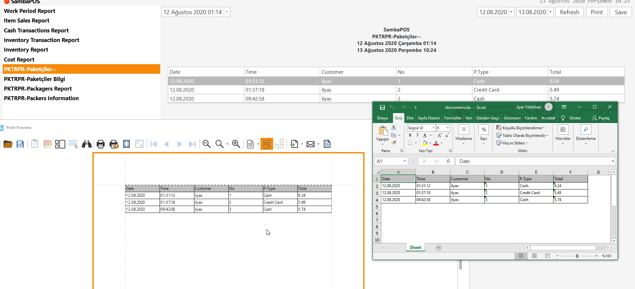The image size is (635, 289).
Task: Click the Export document icon with green arrow
Action: pyautogui.click(x=294, y=144)
